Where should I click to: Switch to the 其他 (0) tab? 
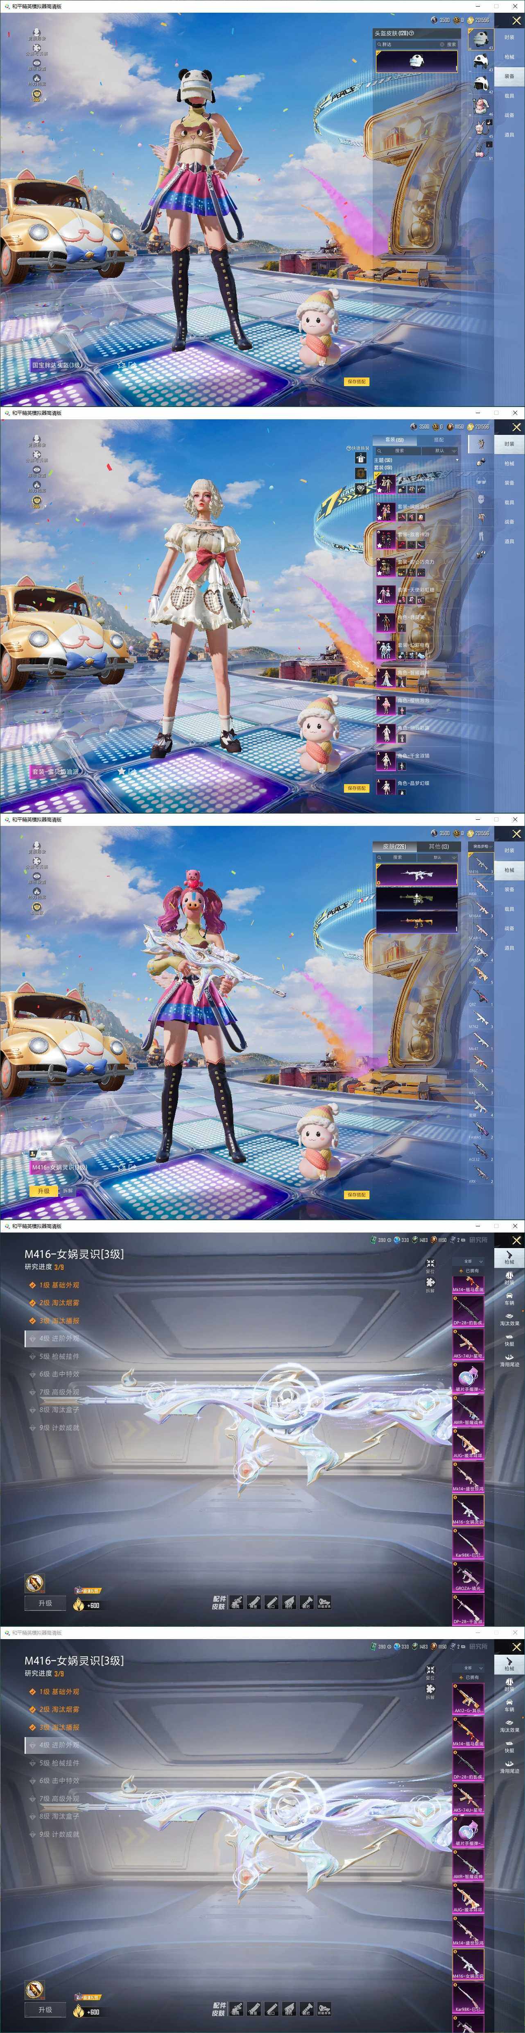438,847
